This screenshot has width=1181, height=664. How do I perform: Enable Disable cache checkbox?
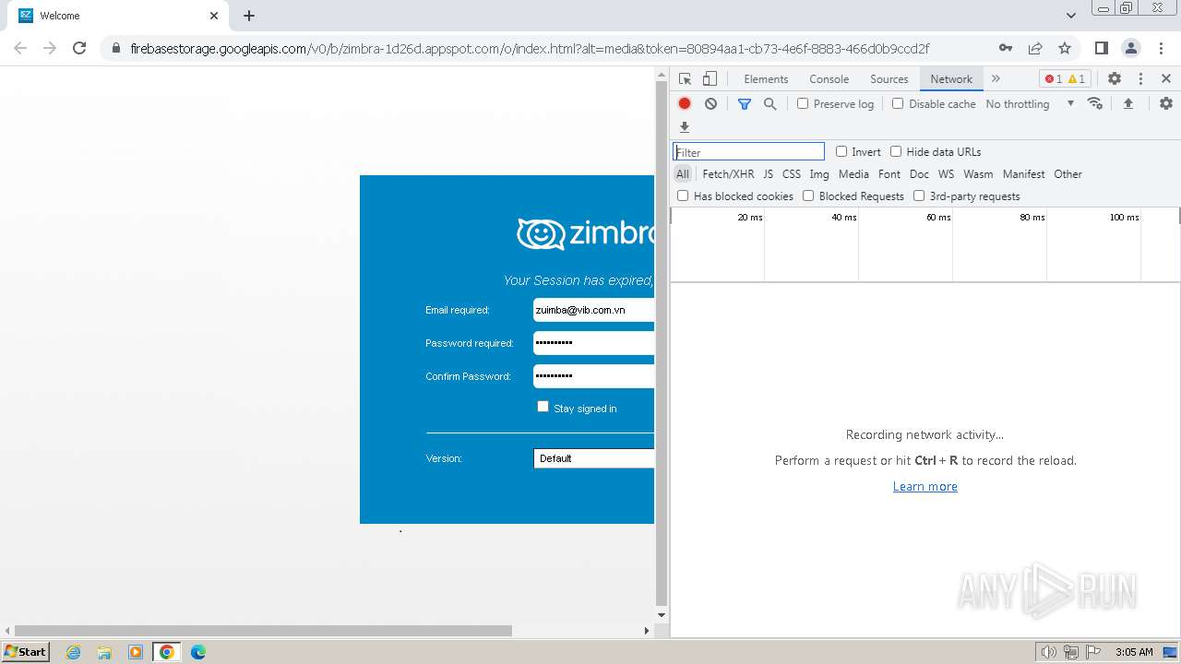coord(898,103)
